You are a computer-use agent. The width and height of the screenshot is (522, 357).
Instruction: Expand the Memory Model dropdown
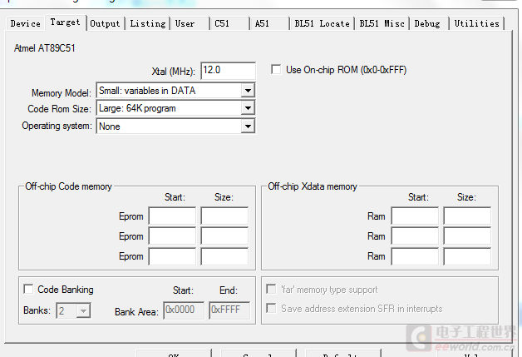(x=248, y=91)
